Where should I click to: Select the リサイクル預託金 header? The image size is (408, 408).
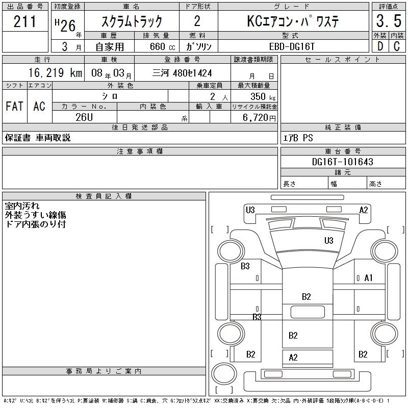point(254,107)
